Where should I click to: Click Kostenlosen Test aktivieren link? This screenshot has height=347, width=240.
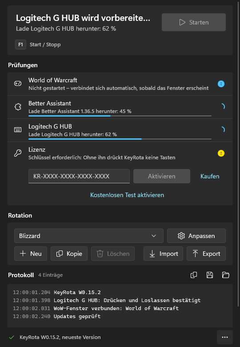pyautogui.click(x=127, y=195)
